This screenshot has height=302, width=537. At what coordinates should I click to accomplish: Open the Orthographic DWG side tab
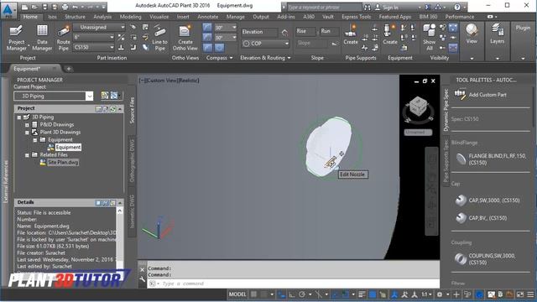(x=132, y=160)
